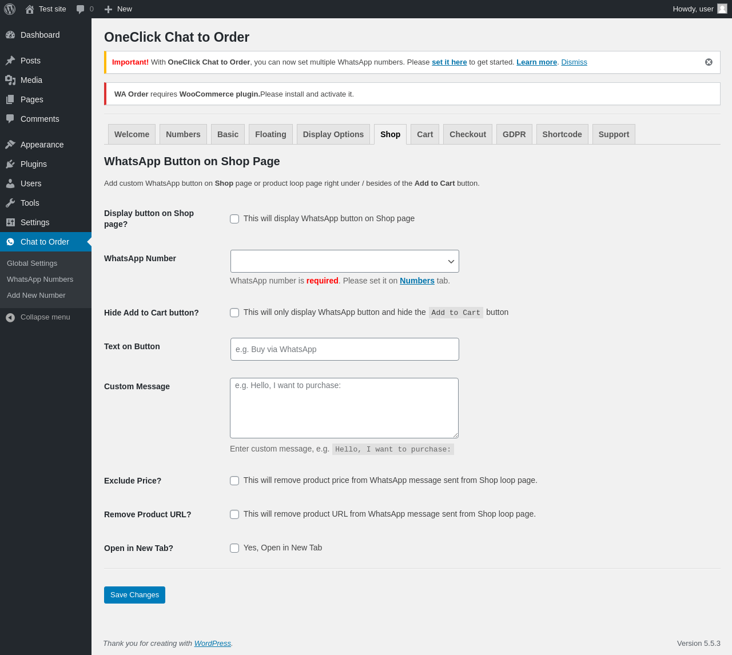The image size is (732, 655).
Task: Open the comments bubble icon in admin bar
Action: point(81,9)
